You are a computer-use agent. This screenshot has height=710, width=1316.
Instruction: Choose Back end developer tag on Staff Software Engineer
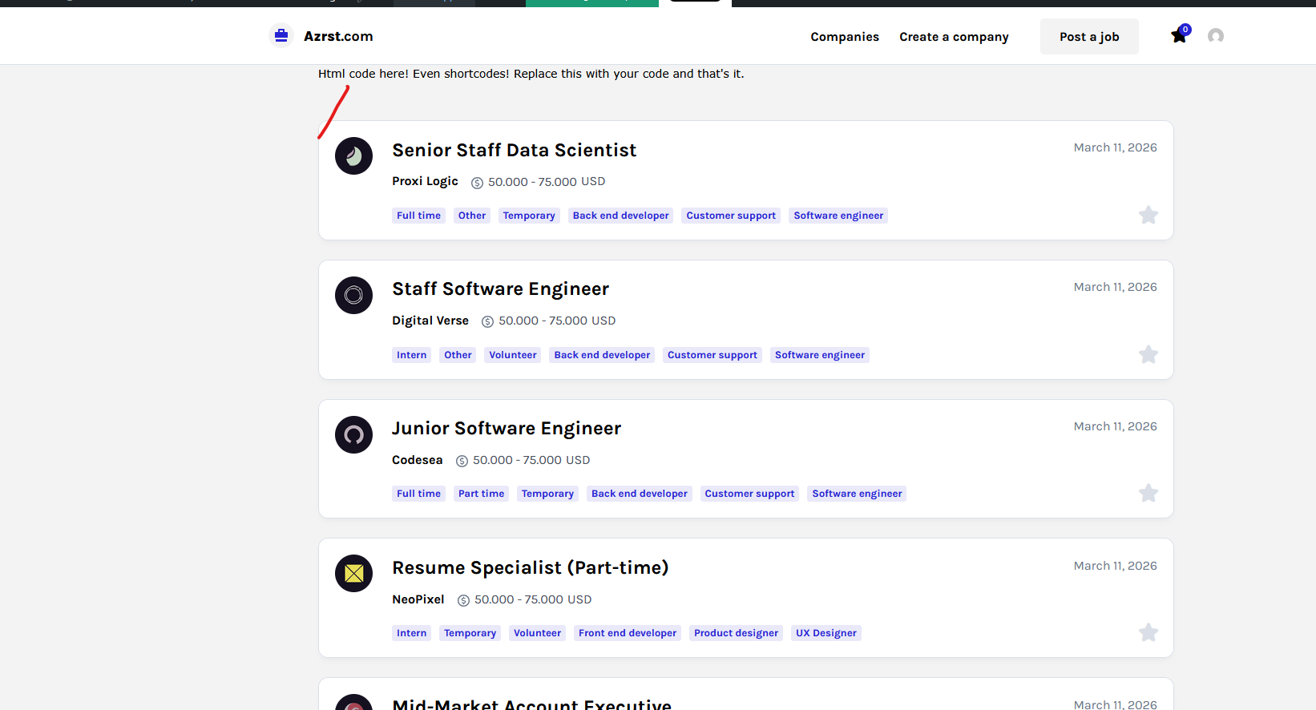tap(602, 355)
